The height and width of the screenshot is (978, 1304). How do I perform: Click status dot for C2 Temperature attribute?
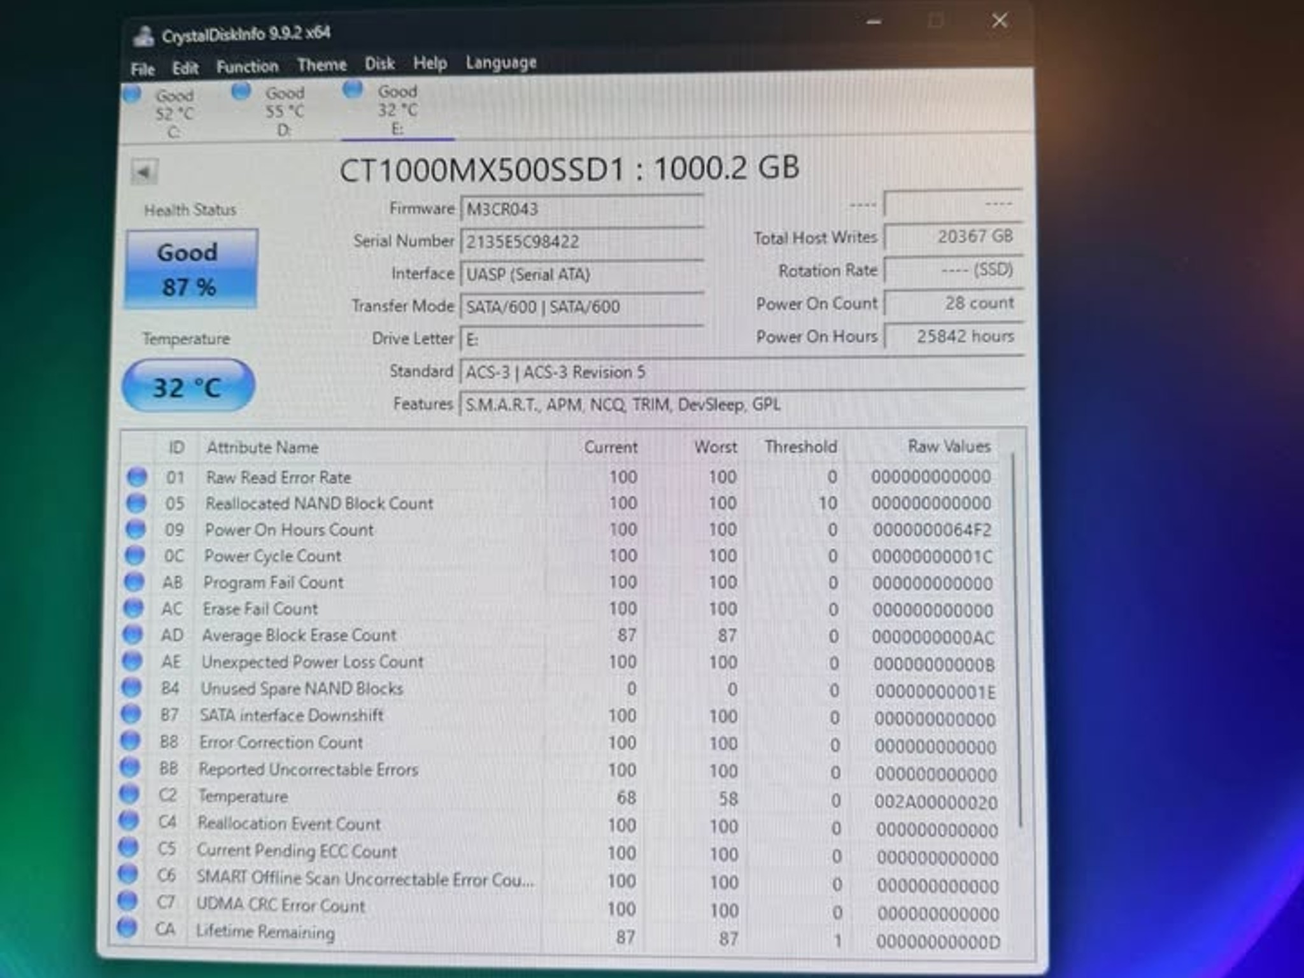pyautogui.click(x=129, y=795)
